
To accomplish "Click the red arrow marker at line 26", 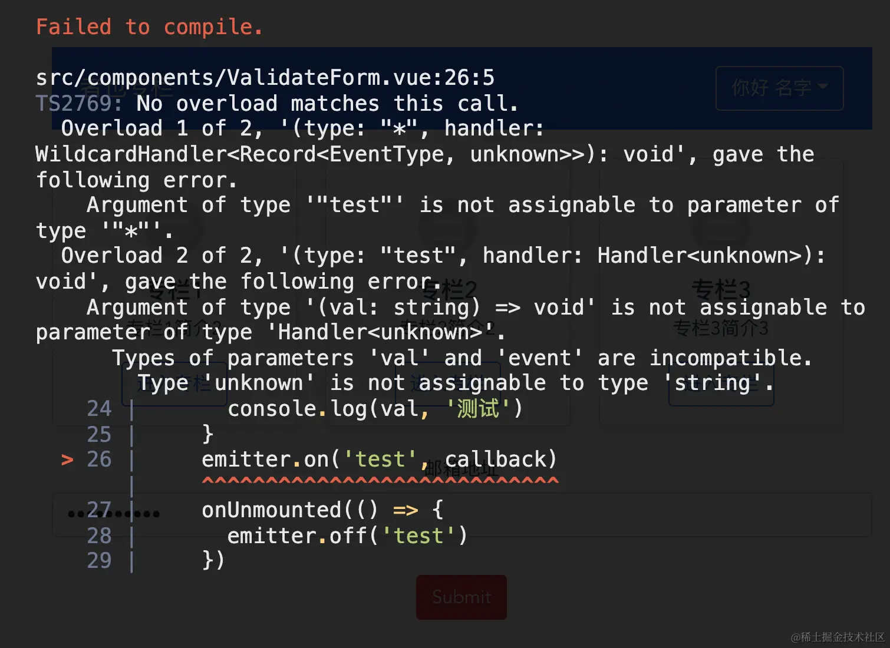I will click(x=67, y=459).
